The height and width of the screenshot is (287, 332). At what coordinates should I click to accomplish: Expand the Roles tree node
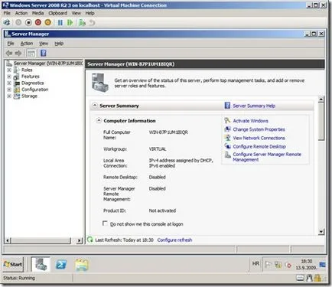[9, 70]
